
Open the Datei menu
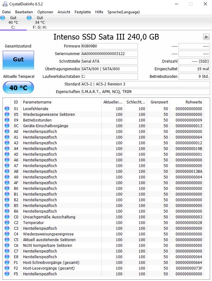pos(6,12)
